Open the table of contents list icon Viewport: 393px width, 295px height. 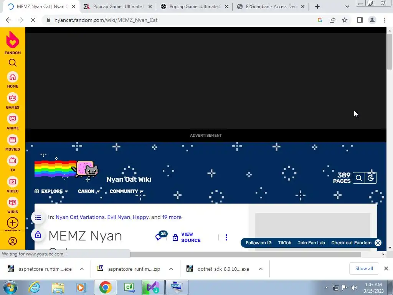coord(38,217)
